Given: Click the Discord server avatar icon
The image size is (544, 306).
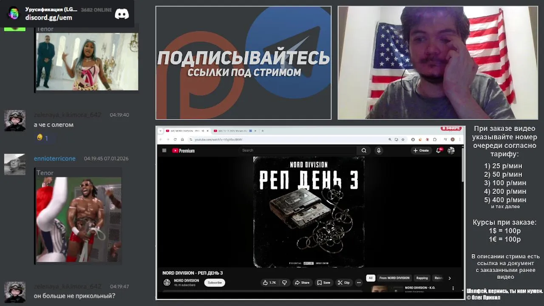Looking at the screenshot, I should point(14,14).
